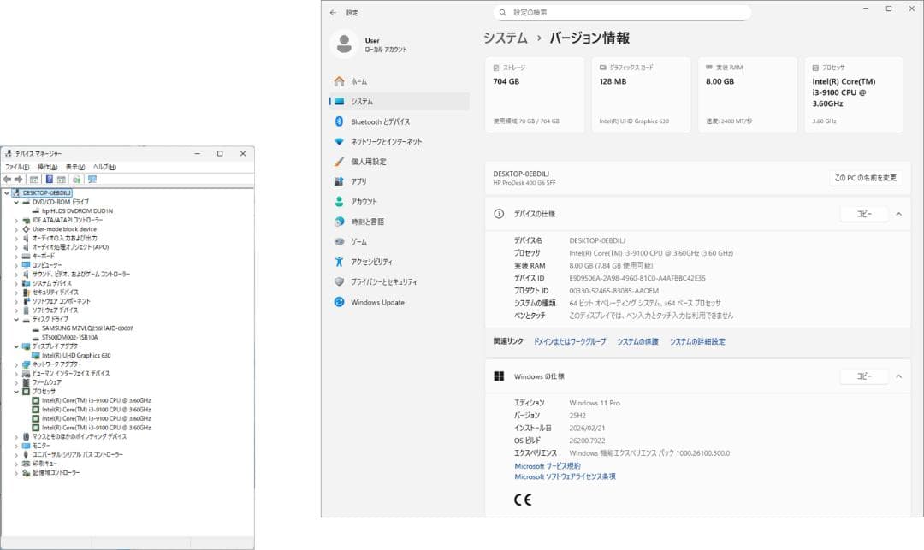Click the green-arrow icon in Device Manager toolbar
924x550 pixels.
click(x=77, y=179)
